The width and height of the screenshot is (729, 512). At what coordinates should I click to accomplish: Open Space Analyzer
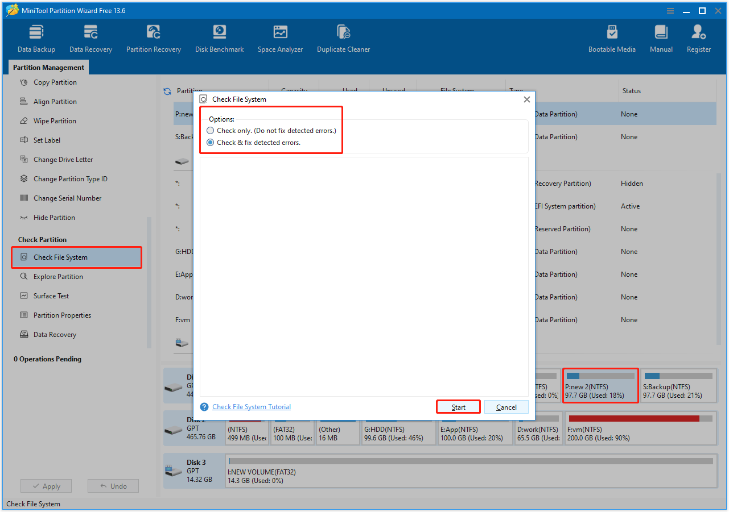tap(280, 39)
